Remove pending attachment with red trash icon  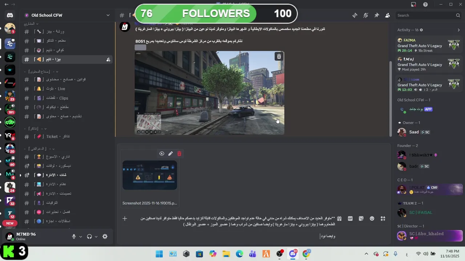pos(179,154)
